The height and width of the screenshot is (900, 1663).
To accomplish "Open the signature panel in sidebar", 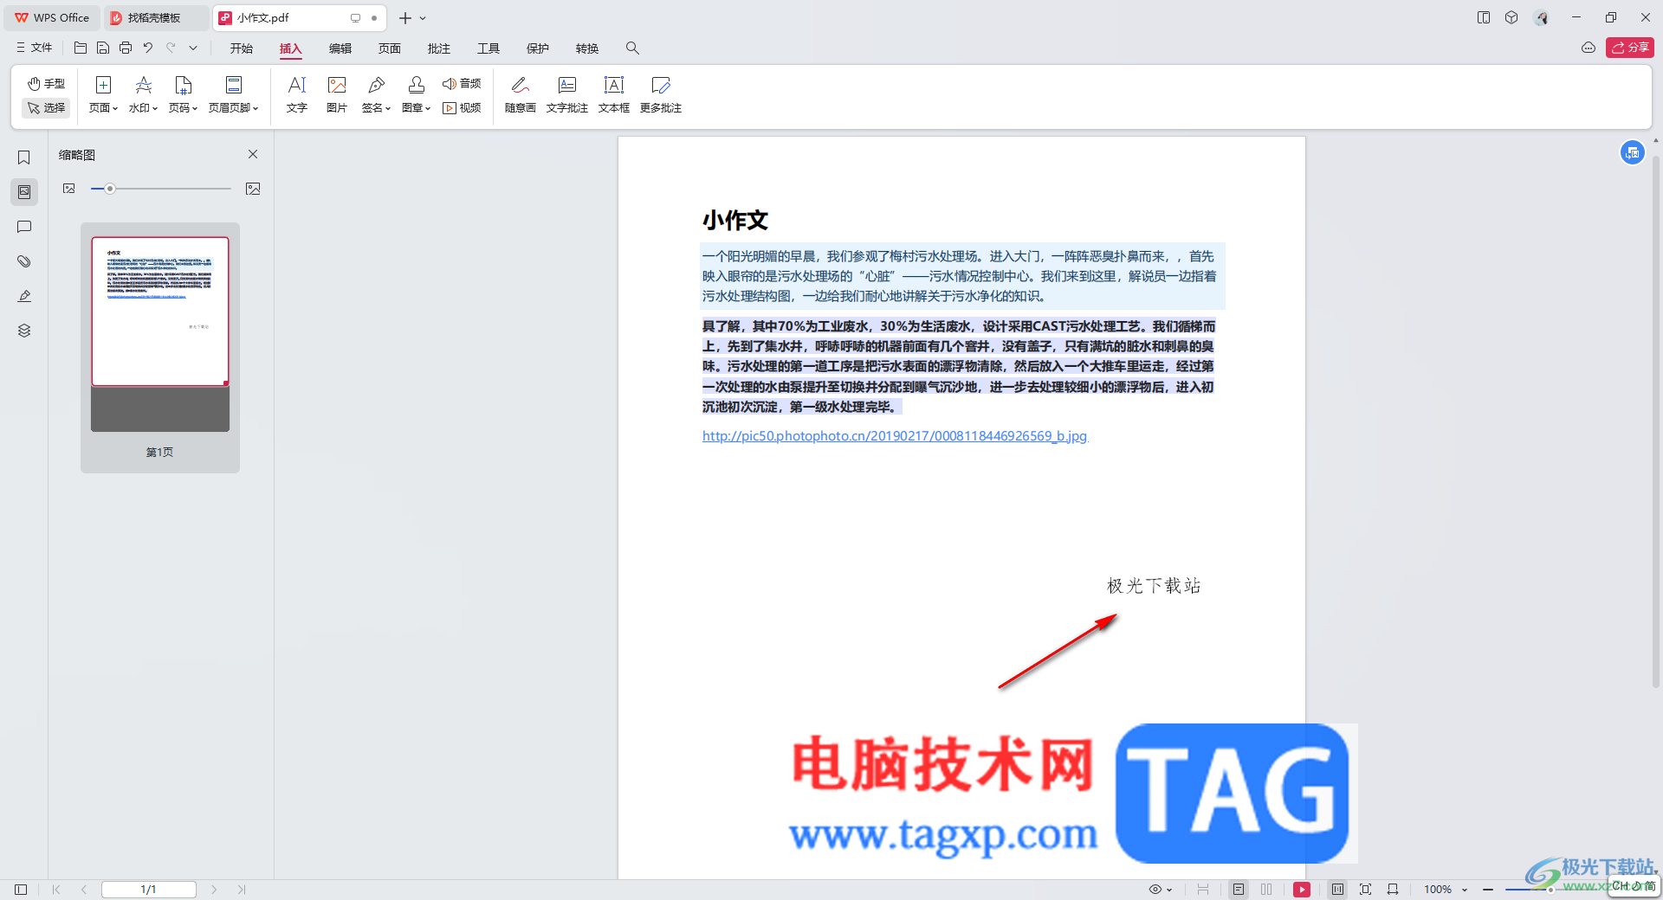I will [x=24, y=296].
